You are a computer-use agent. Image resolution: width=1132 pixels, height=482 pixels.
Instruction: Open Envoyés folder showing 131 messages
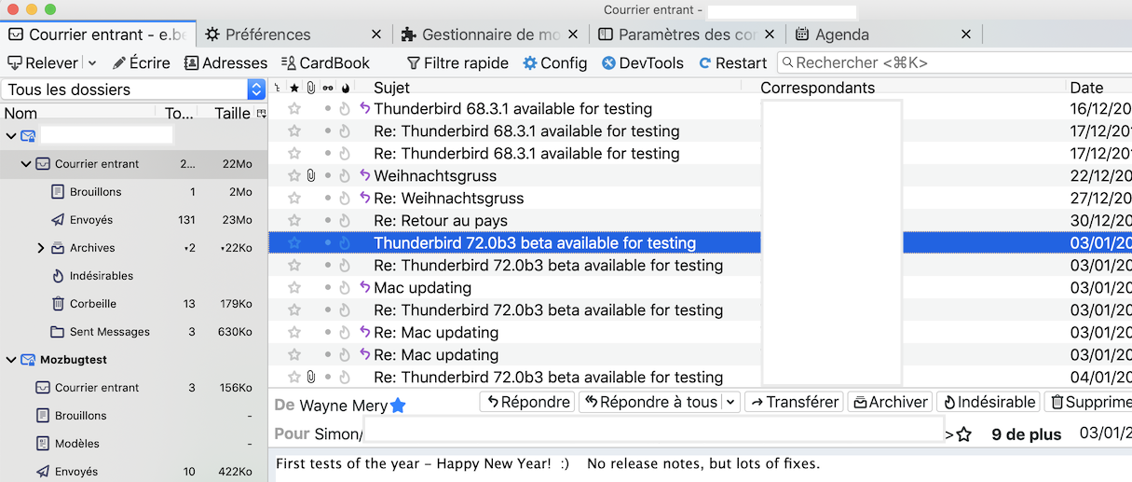pyautogui.click(x=134, y=220)
